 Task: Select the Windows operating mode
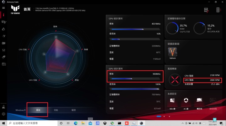[20, 110]
